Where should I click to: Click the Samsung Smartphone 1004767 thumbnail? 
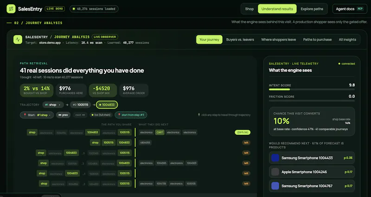pyautogui.click(x=275, y=186)
